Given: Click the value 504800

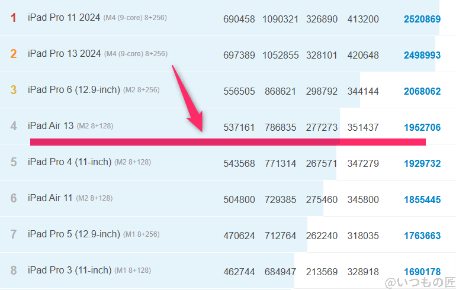Looking at the screenshot, I should pyautogui.click(x=239, y=199).
